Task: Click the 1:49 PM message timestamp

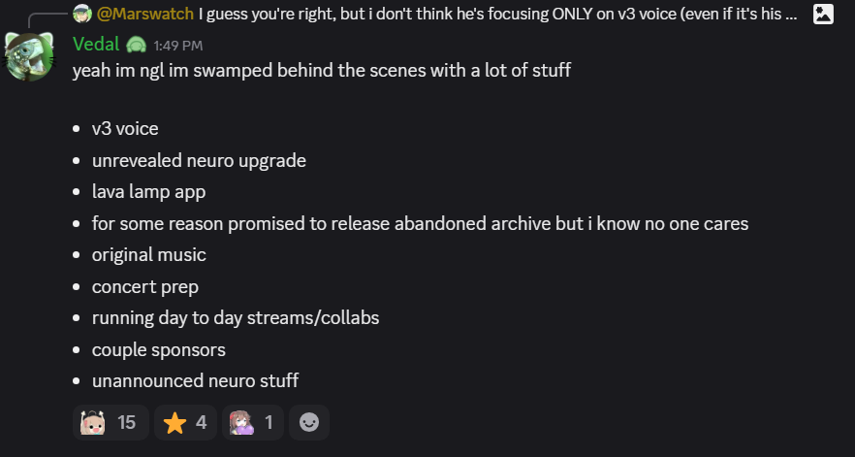Action: [x=177, y=46]
